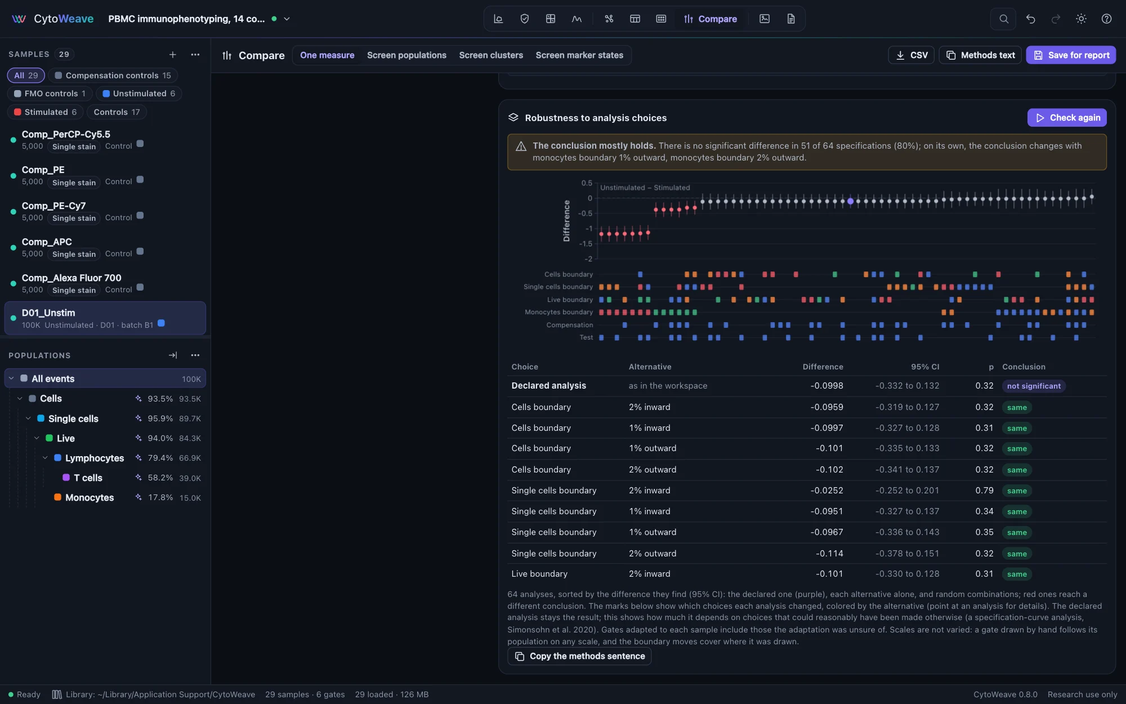Toggle the Unstimulated filter chip
The image size is (1126, 704).
[138, 93]
